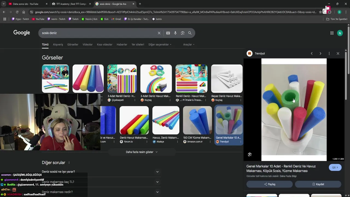View site information icon in address bar
Screen dimensions: 350x197
click(31, 12)
